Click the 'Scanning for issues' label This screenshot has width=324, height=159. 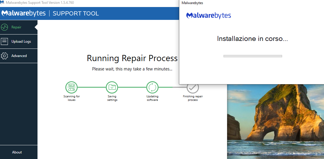click(71, 98)
